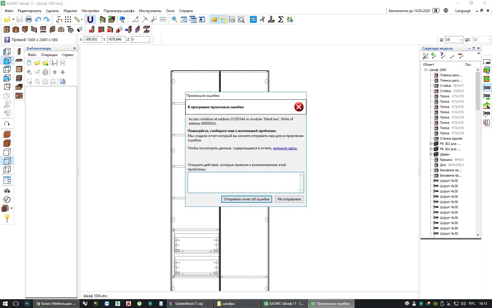This screenshot has width=492, height=308.
Task: Open UpdateBazis11.zip from the taskbar
Action: [190, 304]
